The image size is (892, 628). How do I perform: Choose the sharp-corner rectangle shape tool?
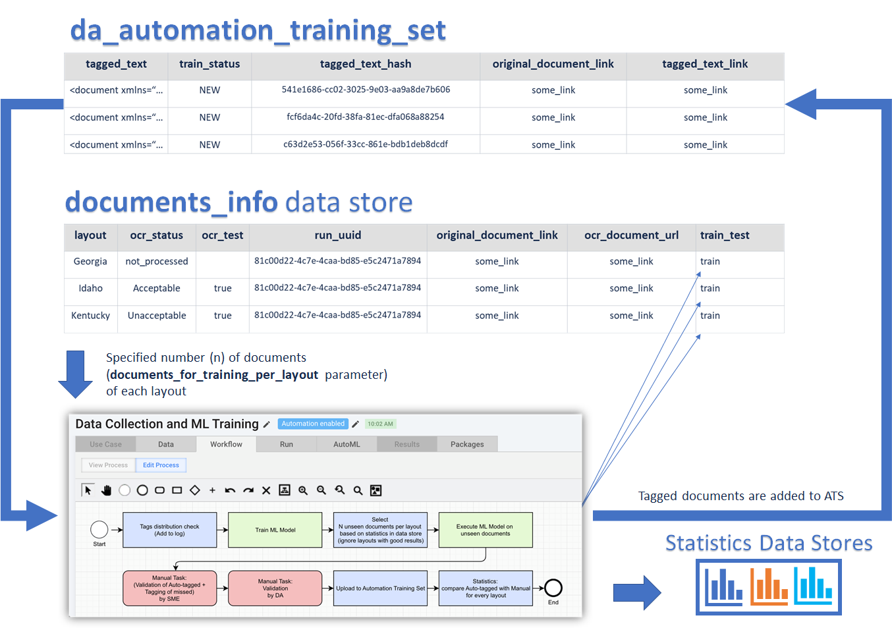177,490
